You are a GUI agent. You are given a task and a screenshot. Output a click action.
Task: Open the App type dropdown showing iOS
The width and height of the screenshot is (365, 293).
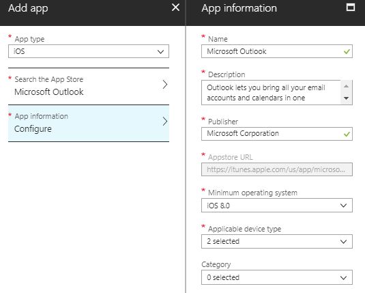point(89,51)
